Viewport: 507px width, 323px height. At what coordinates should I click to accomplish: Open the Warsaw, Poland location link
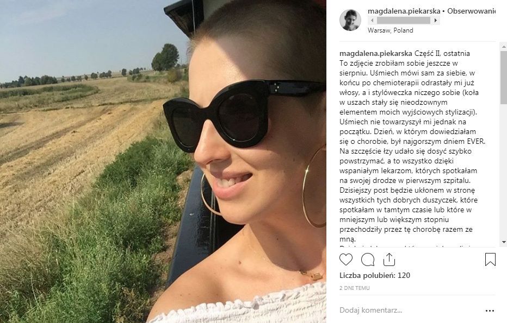click(x=390, y=30)
